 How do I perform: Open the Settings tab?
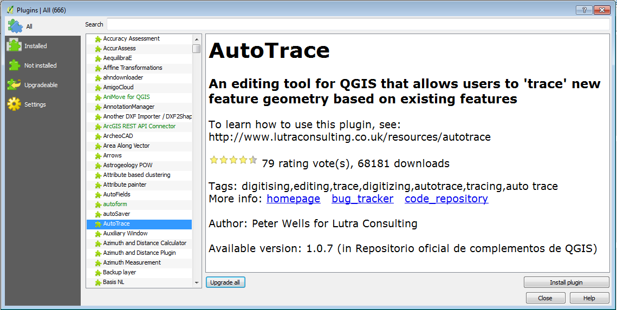(43, 104)
